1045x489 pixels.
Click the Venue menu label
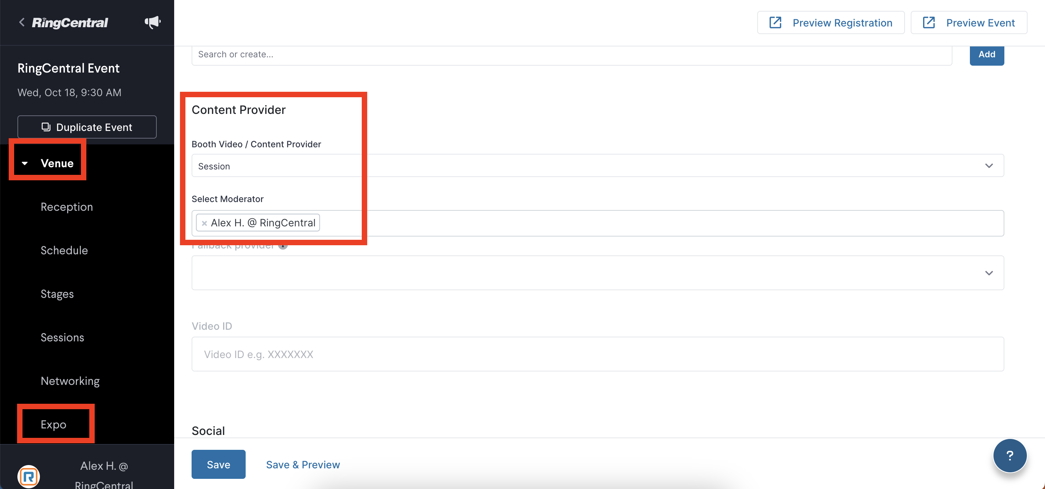57,163
